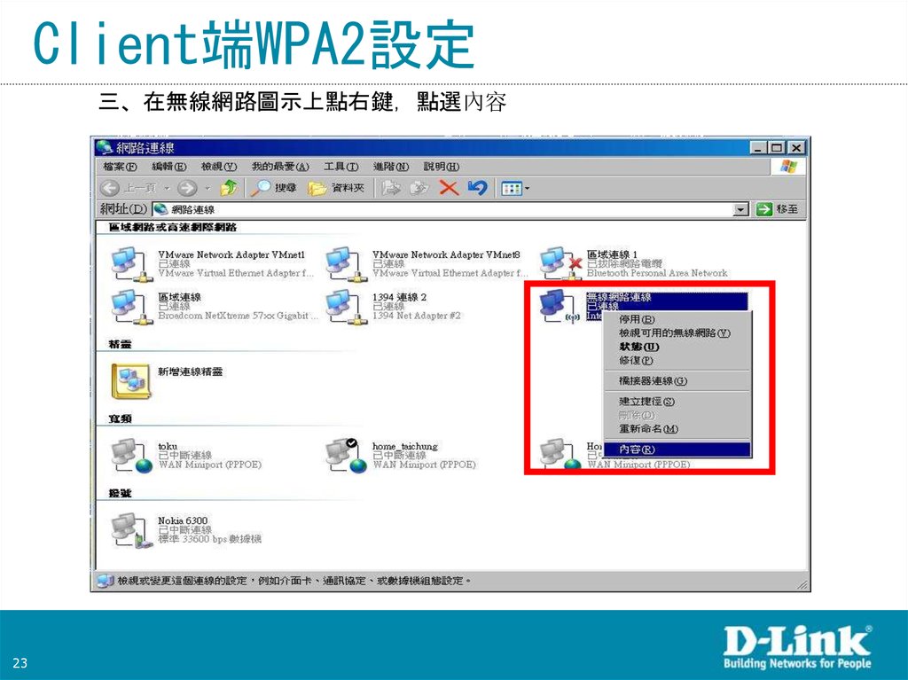Screen dimensions: 908x680
Task: Click the network icon in the title bar
Action: tap(105, 147)
